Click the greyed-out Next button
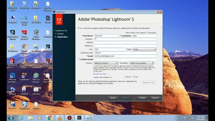This screenshot has height=121, width=215. [126, 98]
